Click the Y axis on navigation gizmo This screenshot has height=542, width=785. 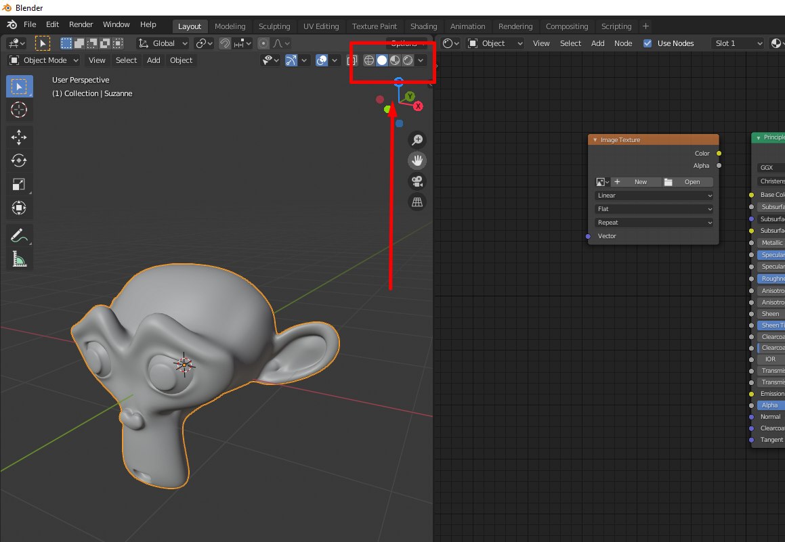point(410,96)
